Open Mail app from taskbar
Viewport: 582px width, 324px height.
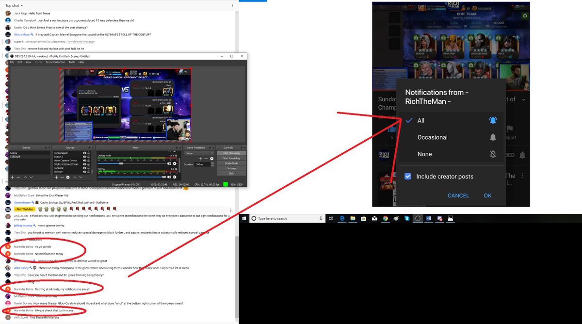pos(374,219)
